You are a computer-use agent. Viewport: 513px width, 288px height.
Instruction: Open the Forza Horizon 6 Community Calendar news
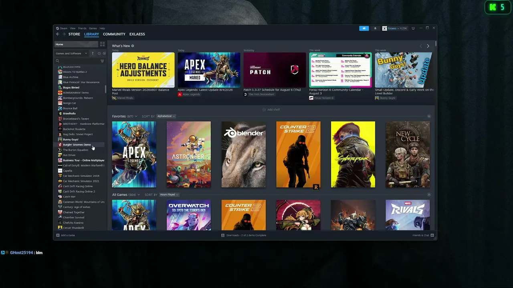(340, 70)
